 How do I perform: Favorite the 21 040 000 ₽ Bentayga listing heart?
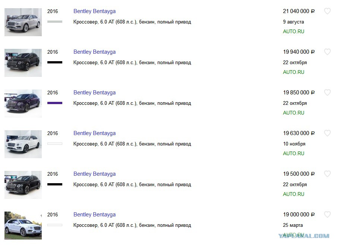point(327,11)
